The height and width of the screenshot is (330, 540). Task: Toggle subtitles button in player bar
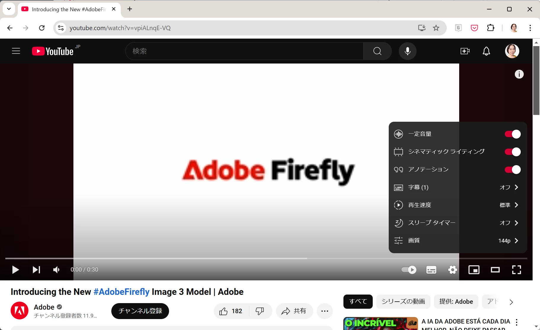click(x=431, y=270)
